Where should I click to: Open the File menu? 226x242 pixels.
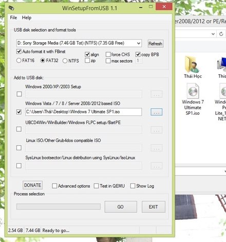click(13, 18)
